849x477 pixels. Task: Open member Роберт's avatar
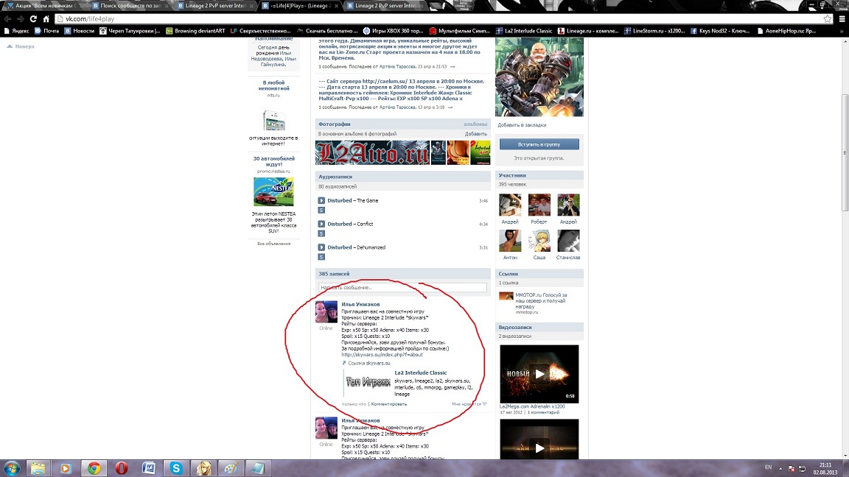tap(539, 205)
